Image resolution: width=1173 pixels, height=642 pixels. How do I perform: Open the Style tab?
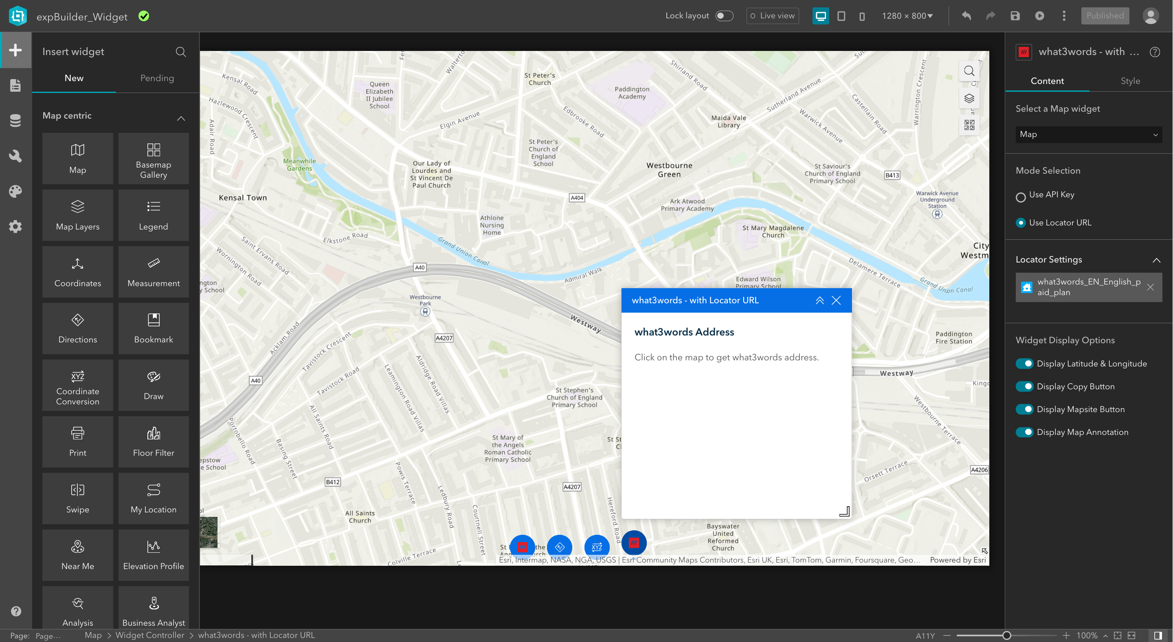pyautogui.click(x=1131, y=81)
